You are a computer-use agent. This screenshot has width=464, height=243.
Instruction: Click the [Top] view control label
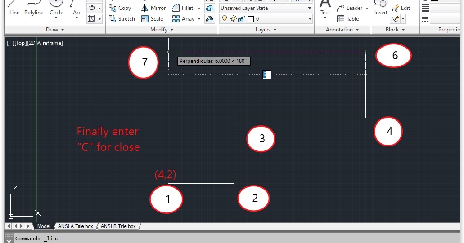click(x=20, y=43)
